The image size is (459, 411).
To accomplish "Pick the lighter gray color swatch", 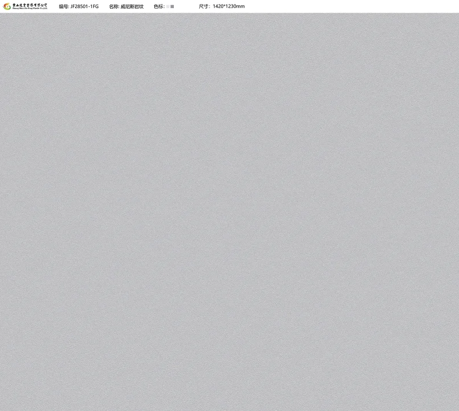I will tap(168, 6).
